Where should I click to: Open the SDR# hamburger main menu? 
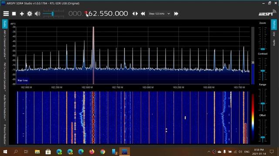tap(6, 13)
